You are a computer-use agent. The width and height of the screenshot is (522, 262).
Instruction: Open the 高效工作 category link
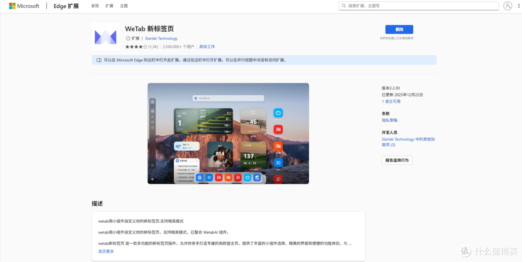[x=207, y=46]
